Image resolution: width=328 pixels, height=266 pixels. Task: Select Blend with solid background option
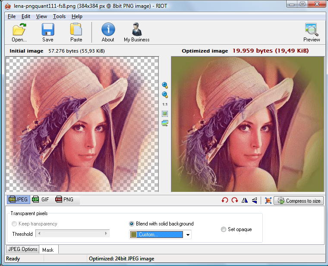coord(132,224)
